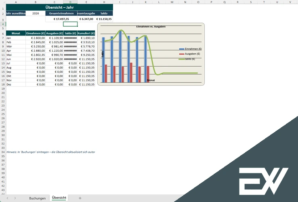Viewport: 298px width, 202px height.
Task: Select Jan expenses cell € 1.109,90
Action: [55, 38]
